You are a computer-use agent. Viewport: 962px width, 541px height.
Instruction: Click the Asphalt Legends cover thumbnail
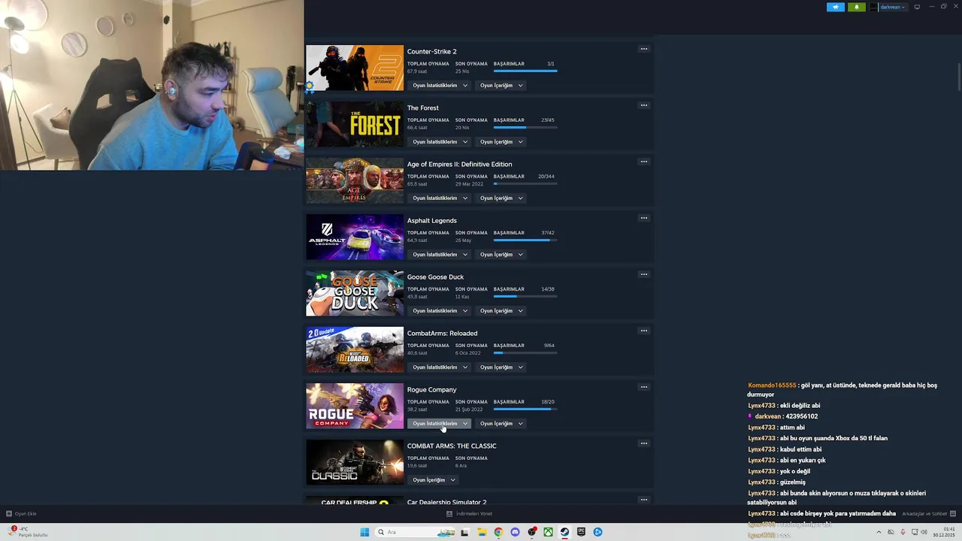(x=355, y=237)
